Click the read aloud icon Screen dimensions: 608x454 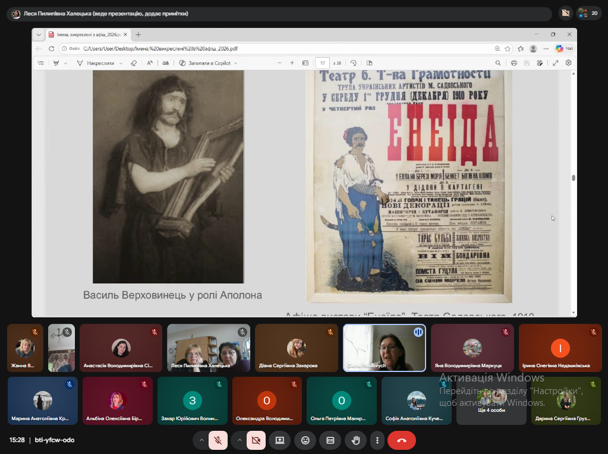click(150, 63)
